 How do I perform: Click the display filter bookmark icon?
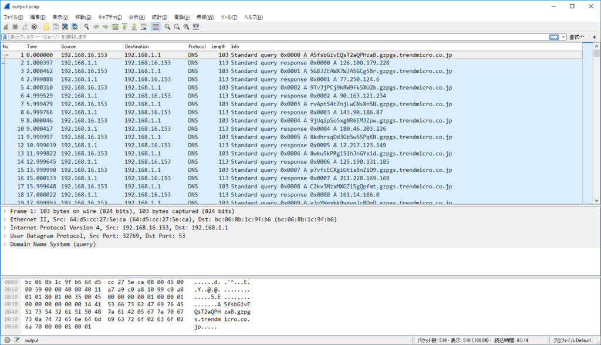[x=5, y=37]
